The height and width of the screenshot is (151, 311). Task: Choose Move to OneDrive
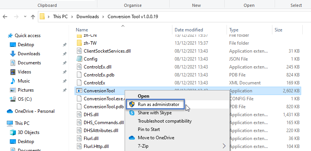coord(177,137)
